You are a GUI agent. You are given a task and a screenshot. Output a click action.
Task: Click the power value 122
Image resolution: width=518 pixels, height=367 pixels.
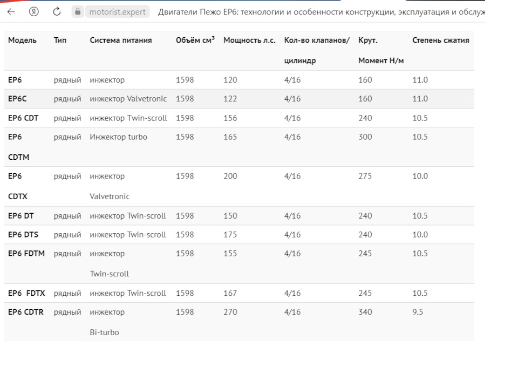pyautogui.click(x=230, y=99)
